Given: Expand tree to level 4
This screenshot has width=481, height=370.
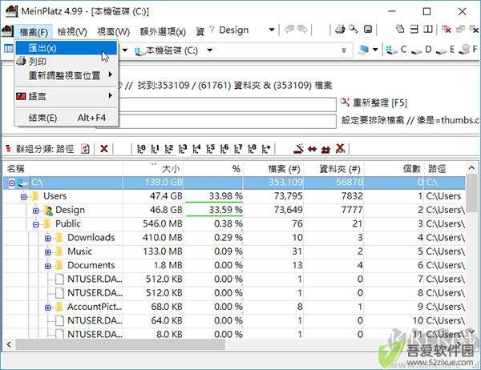Looking at the screenshot, I should pos(196,149).
